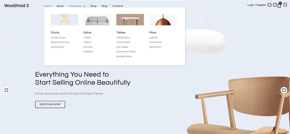The width and height of the screenshot is (290, 134).
Task: Open the Shop menu item
Action: pos(93,6)
